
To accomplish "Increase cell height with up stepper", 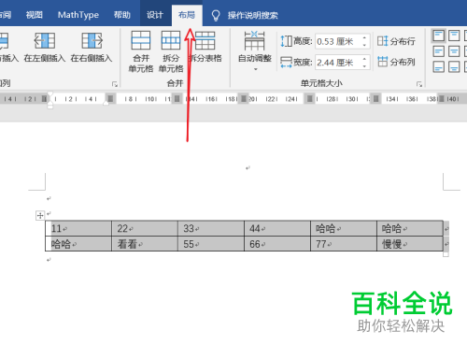I will coord(364,37).
